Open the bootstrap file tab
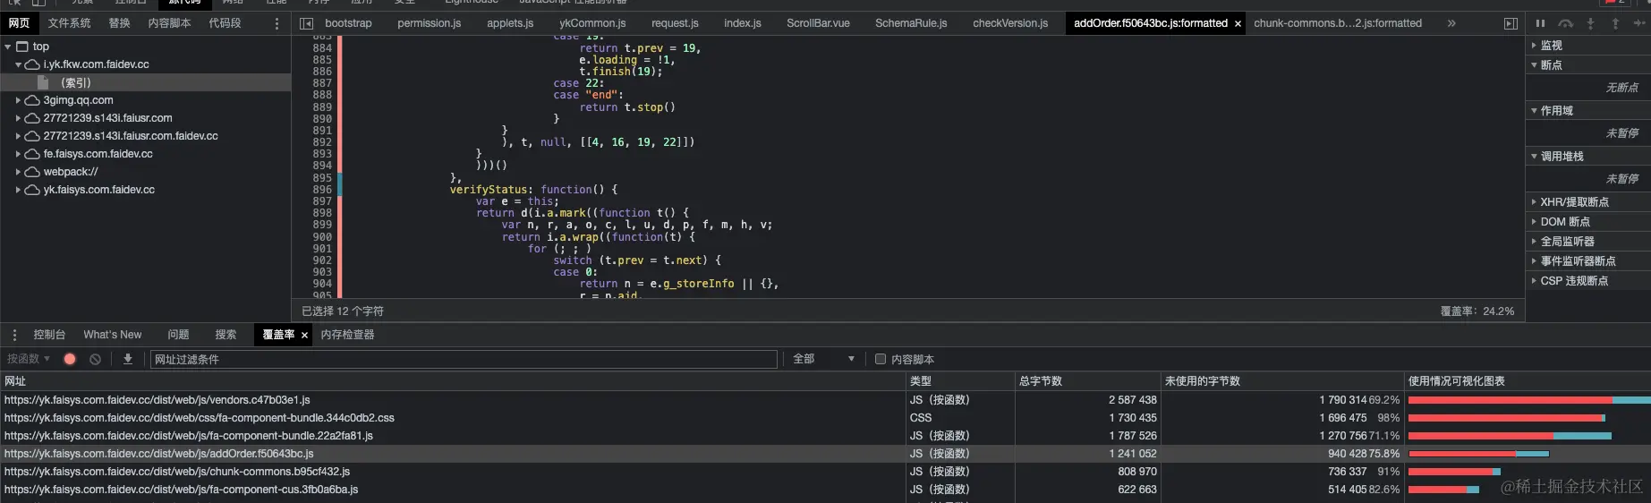Screen dimensions: 1651x503 coord(348,23)
